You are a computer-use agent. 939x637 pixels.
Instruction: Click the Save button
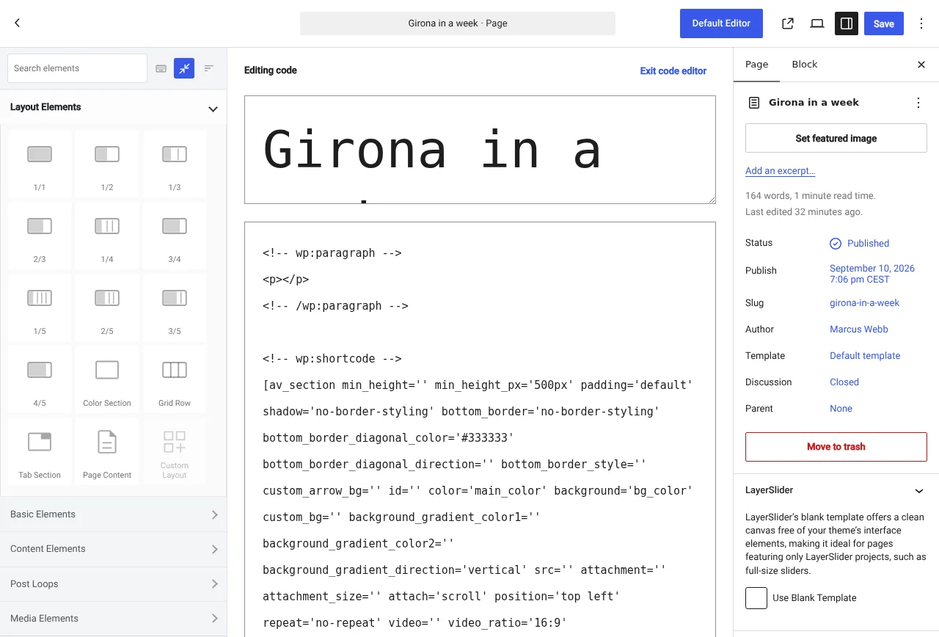tap(884, 23)
